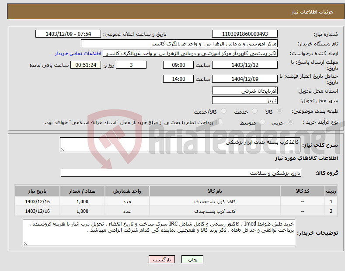Click the remaining time 00:51:24 field
Viewport: 345px width, 271px height.
86,65
